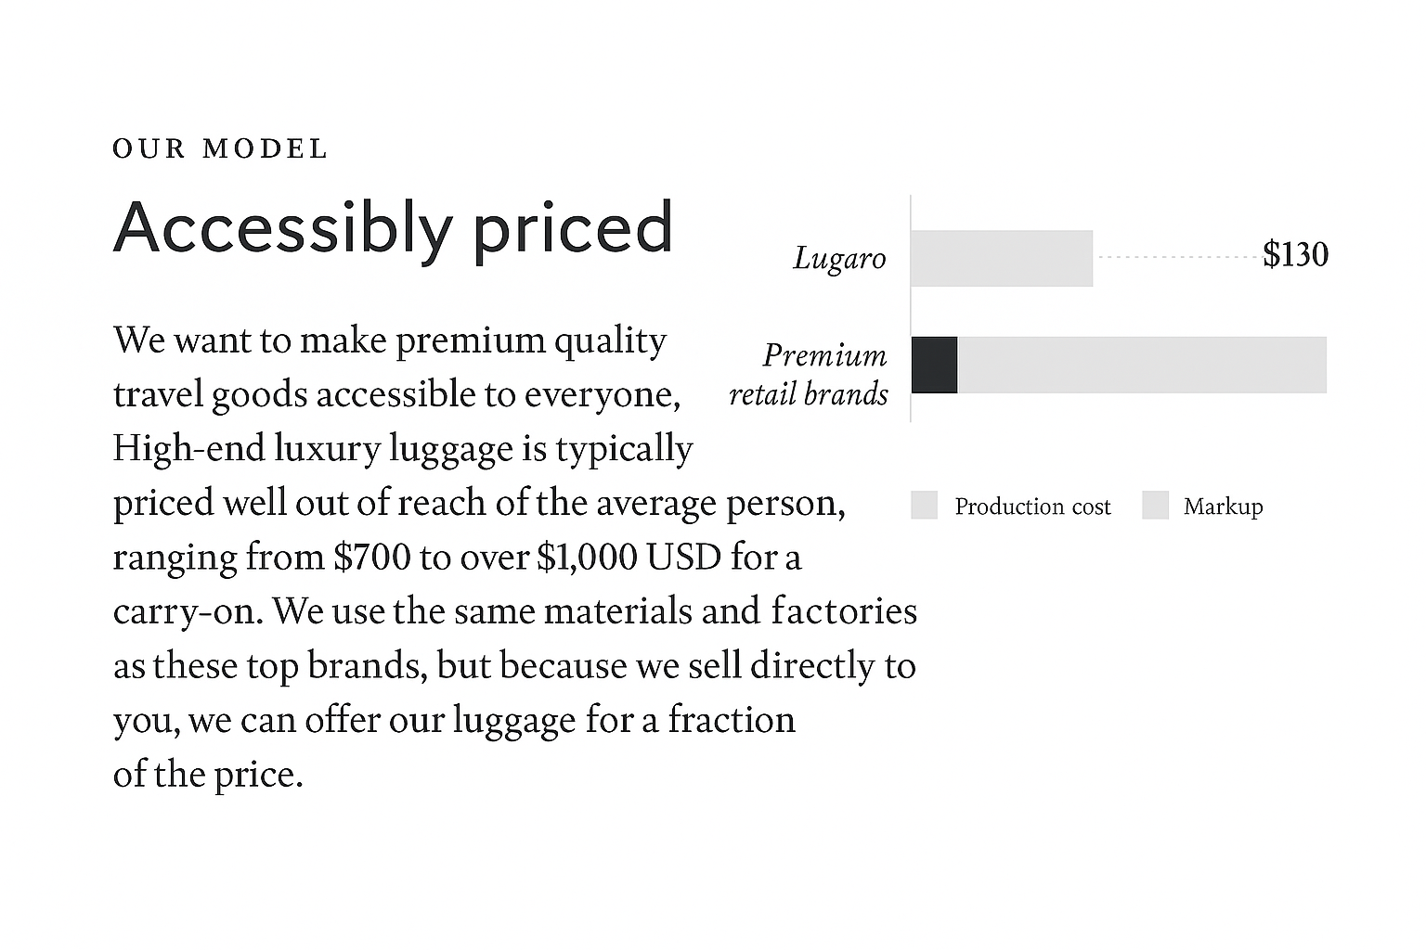Click the dotted line beside Lugaro bar

[x=1177, y=257]
